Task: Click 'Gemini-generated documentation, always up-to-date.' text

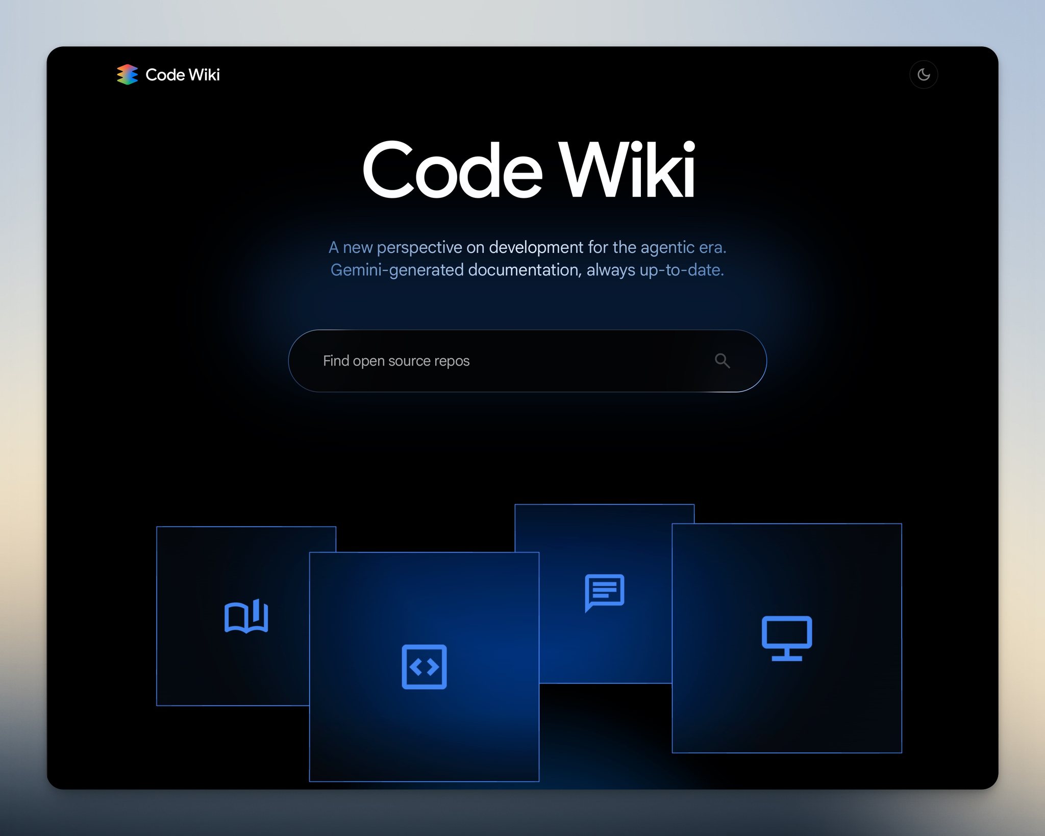Action: tap(527, 270)
